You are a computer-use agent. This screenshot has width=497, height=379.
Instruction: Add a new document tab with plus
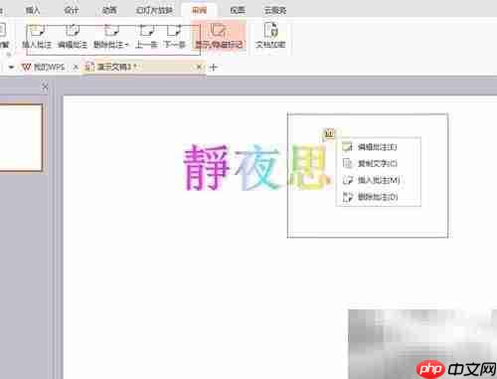pos(214,68)
